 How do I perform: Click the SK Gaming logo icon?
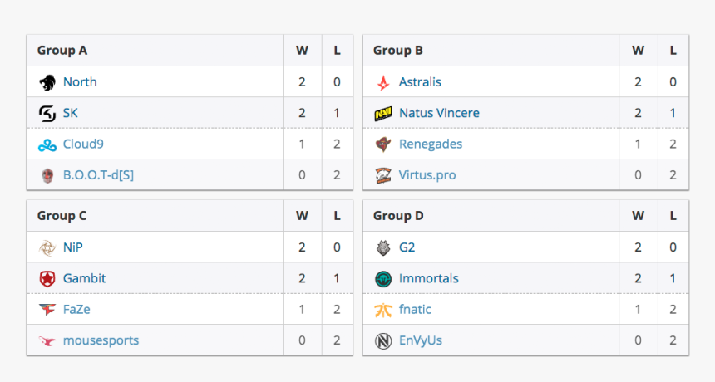tap(47, 113)
